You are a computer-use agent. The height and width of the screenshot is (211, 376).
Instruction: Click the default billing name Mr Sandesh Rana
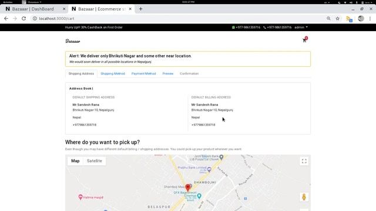click(204, 105)
